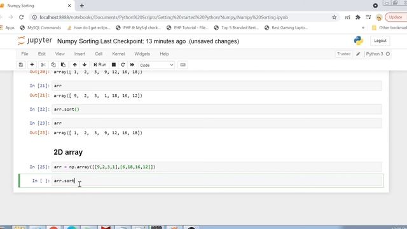Click the Jupyter logo
The width and height of the screenshot is (407, 229).
[35, 41]
